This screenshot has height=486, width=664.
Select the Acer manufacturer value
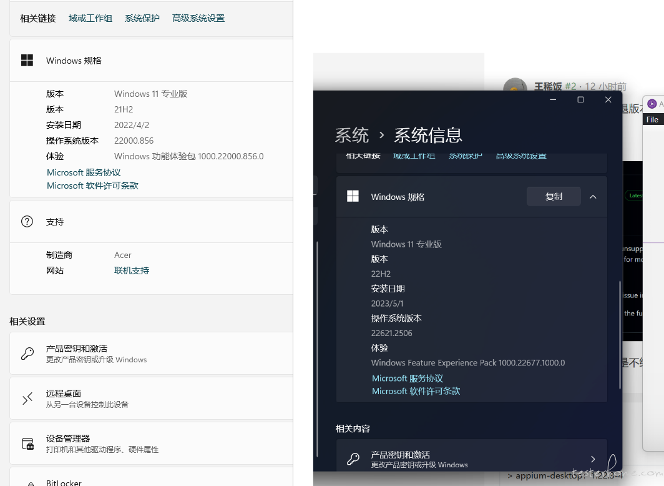123,255
